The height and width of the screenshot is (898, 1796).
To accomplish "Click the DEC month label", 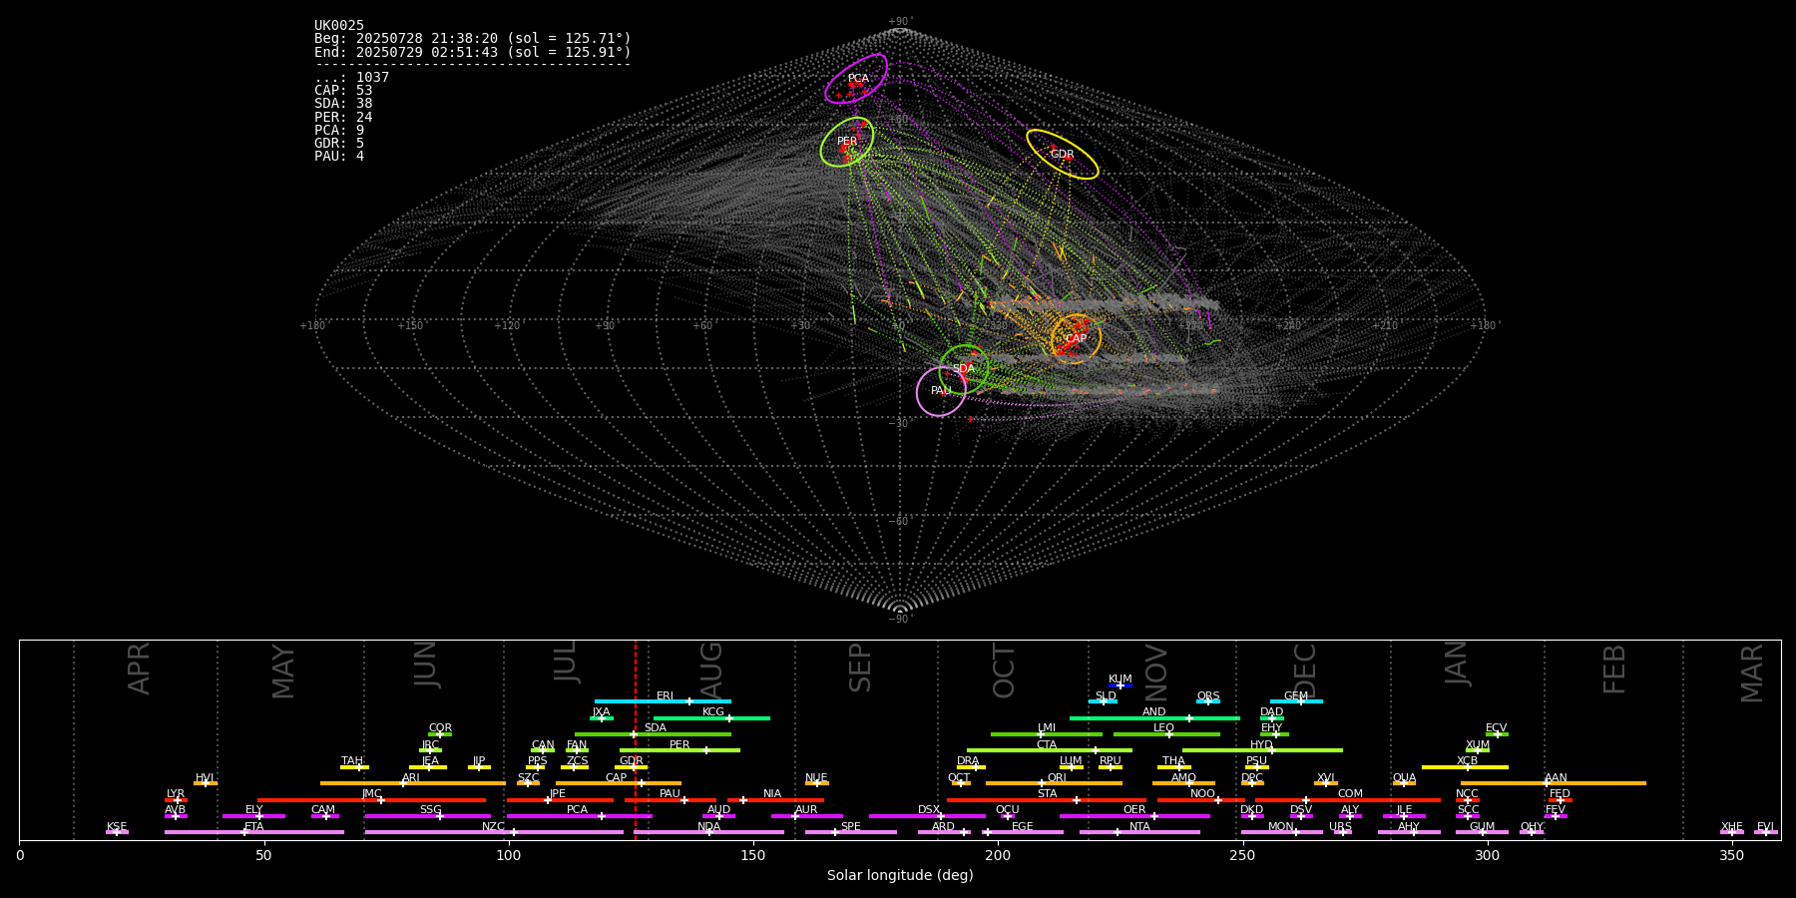I will (x=1305, y=671).
